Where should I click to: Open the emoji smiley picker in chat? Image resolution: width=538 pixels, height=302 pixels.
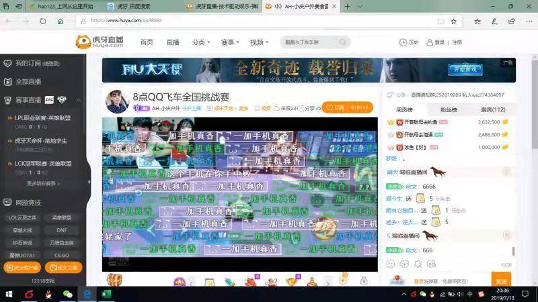click(x=391, y=264)
